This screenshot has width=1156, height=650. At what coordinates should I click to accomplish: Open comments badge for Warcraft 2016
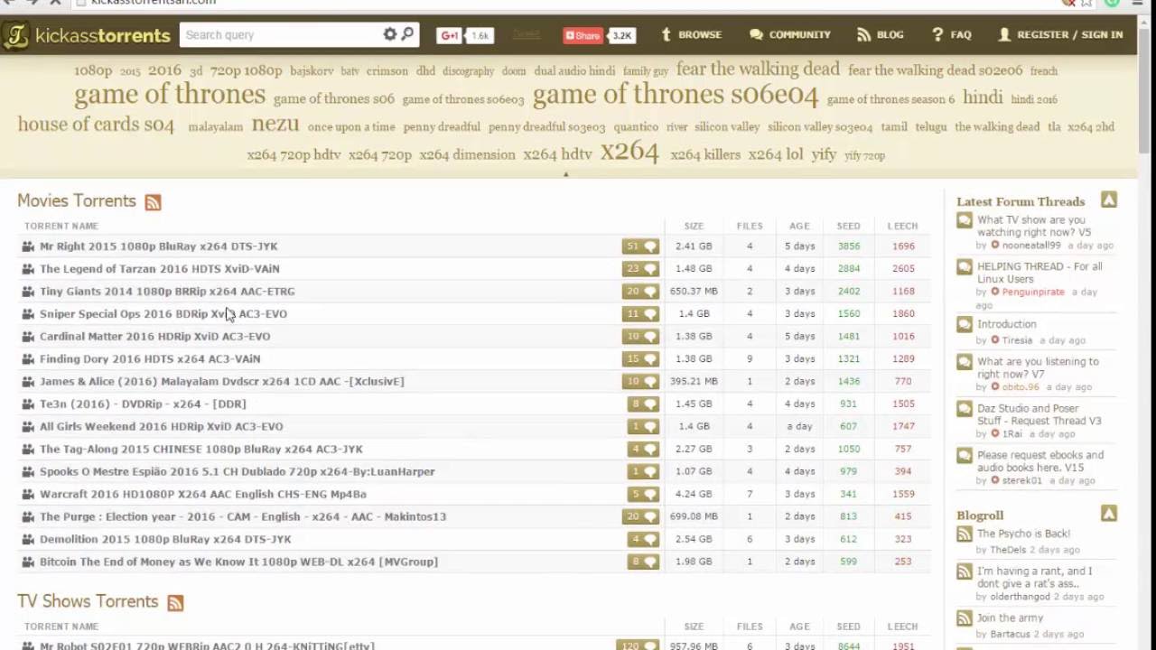pyautogui.click(x=643, y=494)
